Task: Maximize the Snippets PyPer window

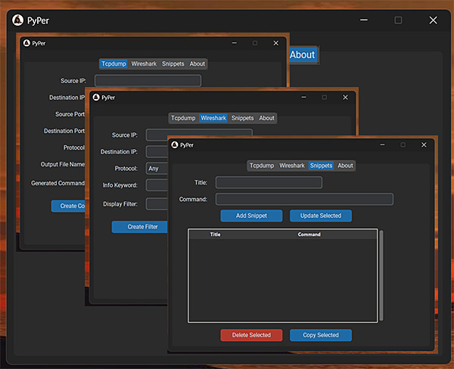Action: point(403,144)
